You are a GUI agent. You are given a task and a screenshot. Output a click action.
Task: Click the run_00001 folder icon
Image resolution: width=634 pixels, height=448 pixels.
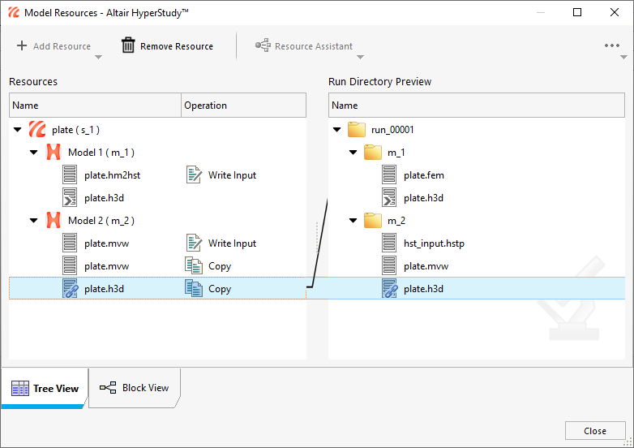tap(357, 130)
